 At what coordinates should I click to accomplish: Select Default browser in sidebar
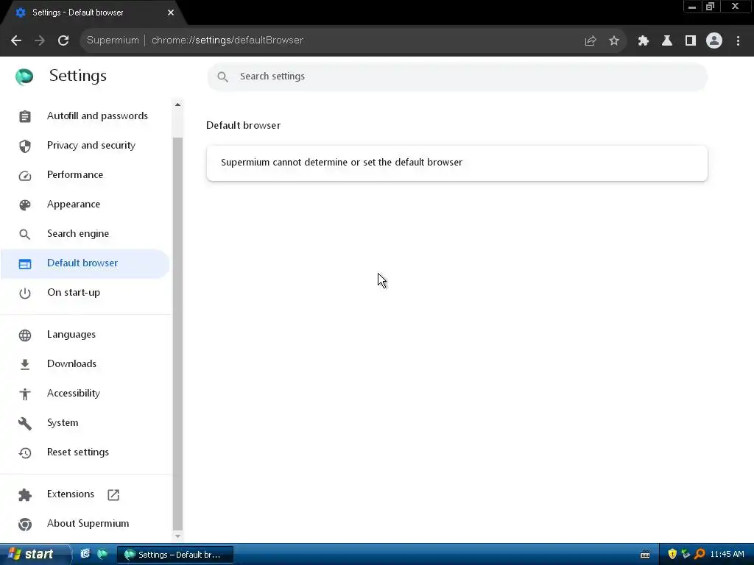click(85, 263)
